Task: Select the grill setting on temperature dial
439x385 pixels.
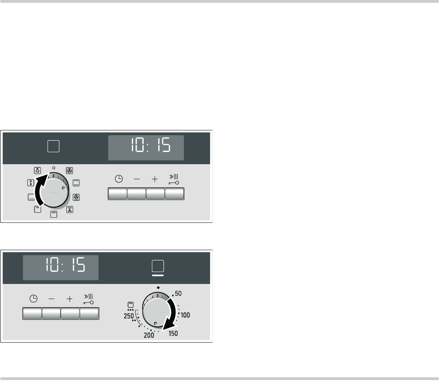Action: pos(131,304)
